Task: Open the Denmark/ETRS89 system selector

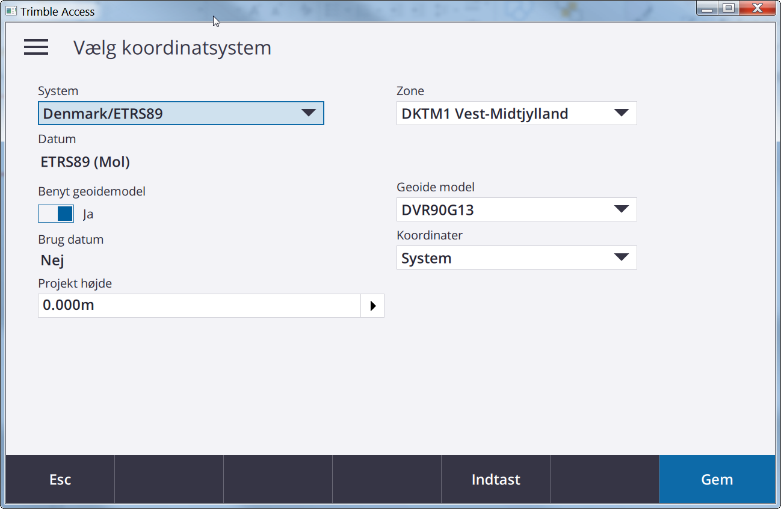Action: click(181, 113)
